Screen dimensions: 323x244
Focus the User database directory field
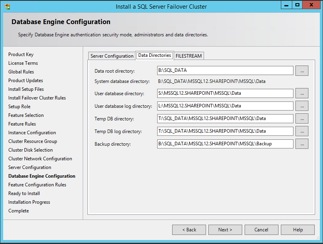coord(225,93)
